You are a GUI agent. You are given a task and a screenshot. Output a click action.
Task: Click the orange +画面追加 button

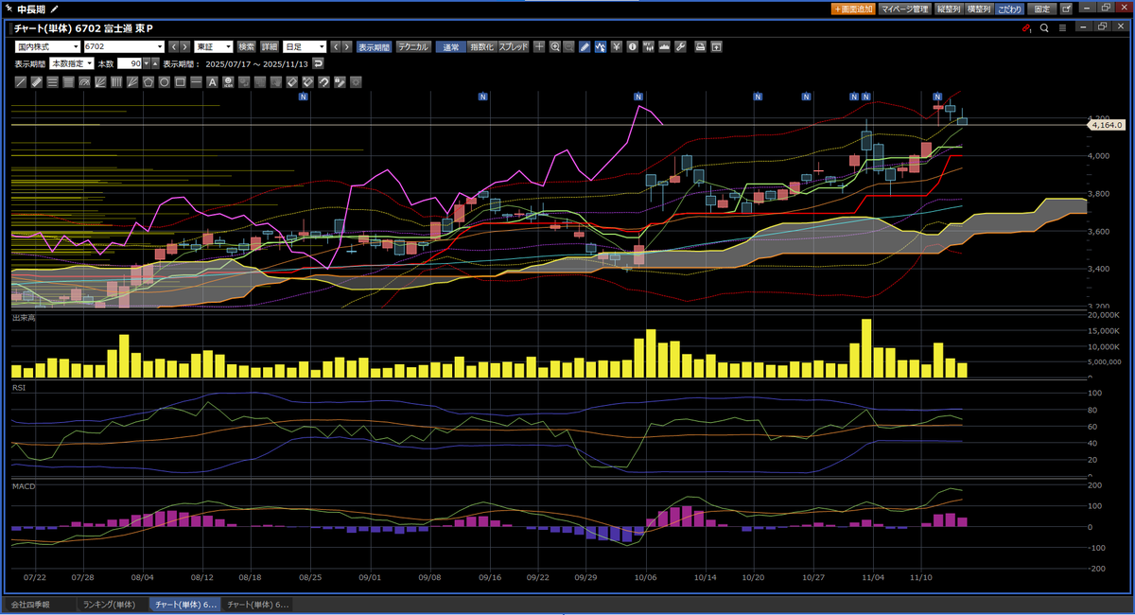pos(852,9)
